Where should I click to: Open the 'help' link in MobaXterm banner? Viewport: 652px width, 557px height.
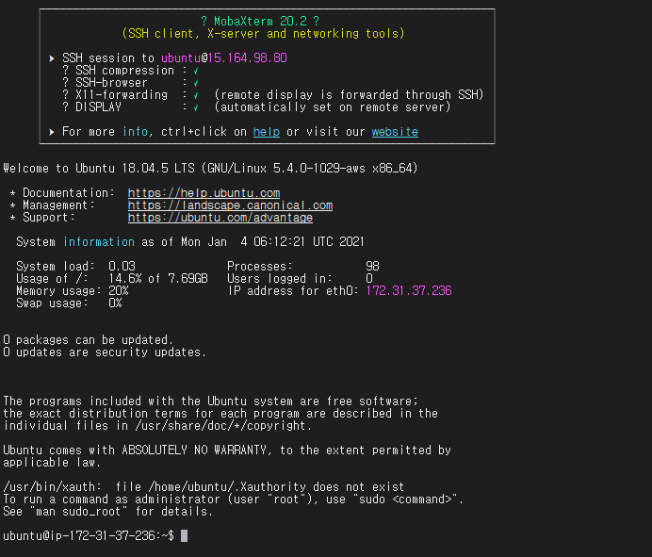[x=266, y=132]
